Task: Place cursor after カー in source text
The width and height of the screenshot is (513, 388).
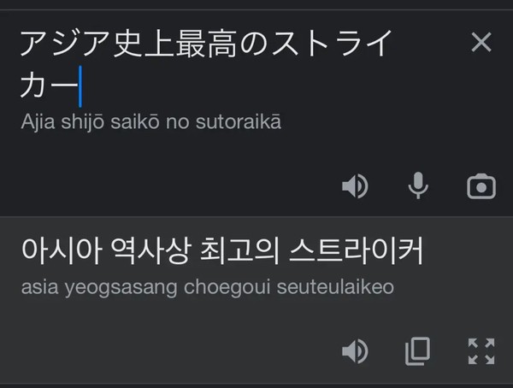Action: click(x=80, y=85)
